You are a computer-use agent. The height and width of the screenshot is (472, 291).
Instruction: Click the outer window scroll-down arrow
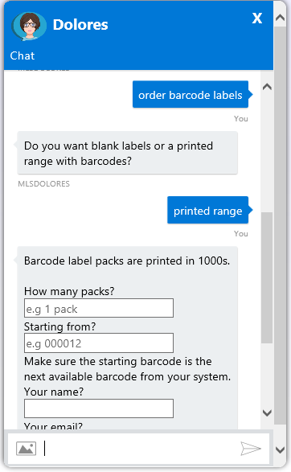coord(281,450)
